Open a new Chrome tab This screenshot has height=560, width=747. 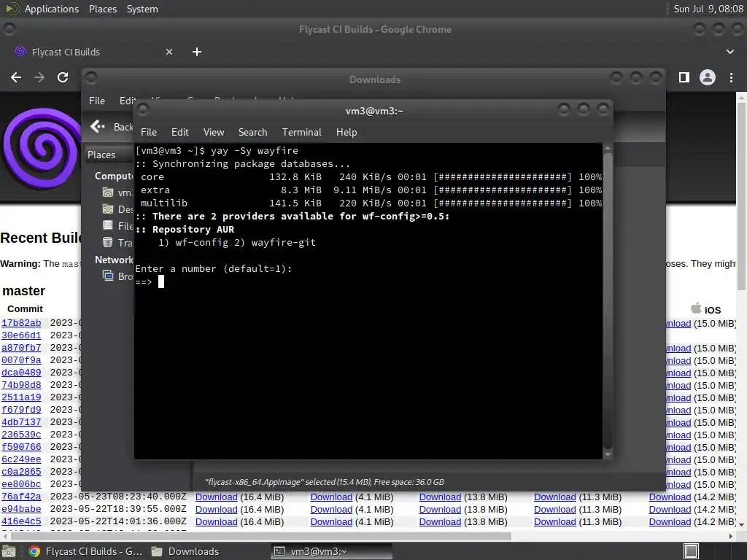coord(197,52)
